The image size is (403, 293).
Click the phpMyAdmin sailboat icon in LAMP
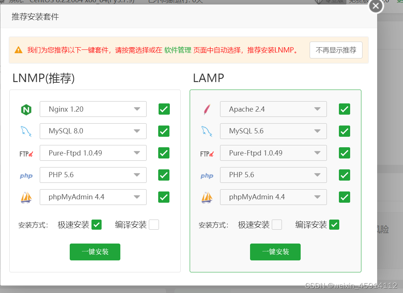point(207,198)
